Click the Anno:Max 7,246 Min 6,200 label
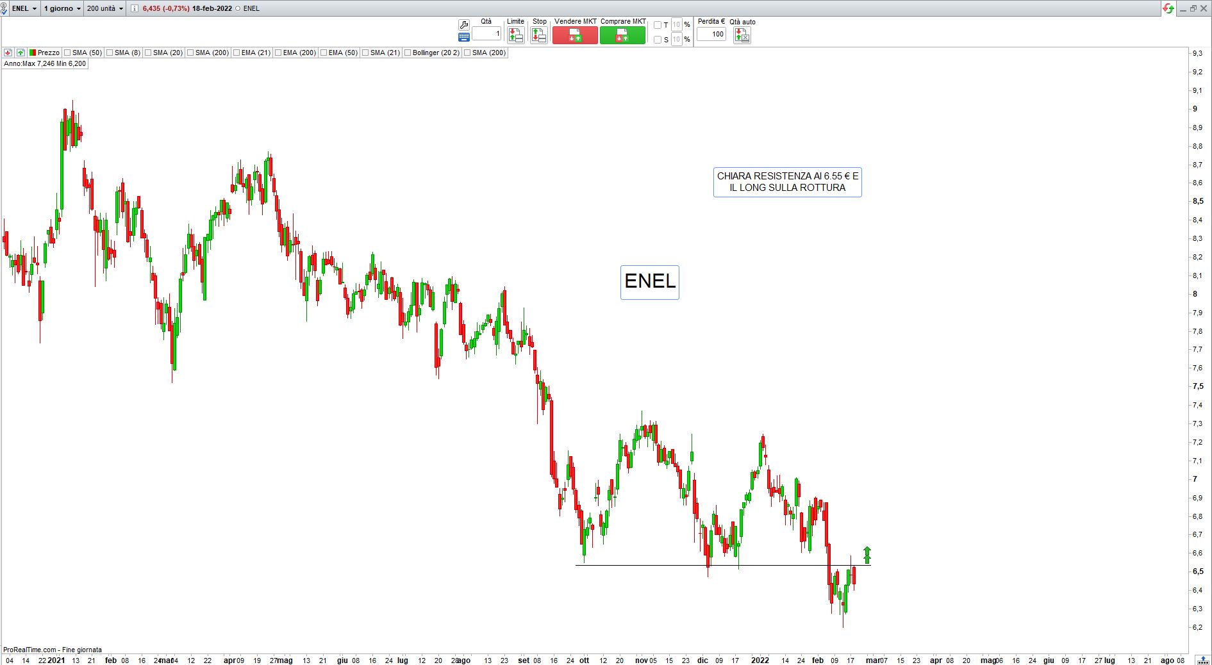Image resolution: width=1212 pixels, height=665 pixels. click(45, 63)
